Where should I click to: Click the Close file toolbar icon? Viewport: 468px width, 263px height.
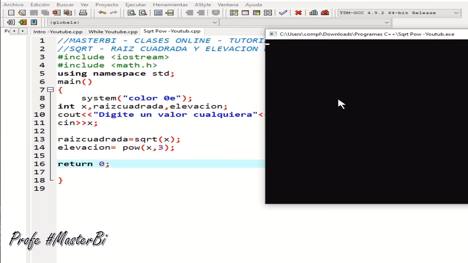pyautogui.click(x=56, y=13)
